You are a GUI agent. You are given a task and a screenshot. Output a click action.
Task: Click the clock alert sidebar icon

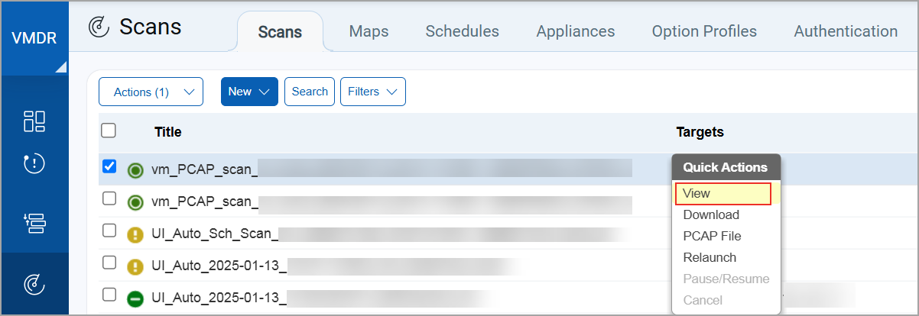34,163
